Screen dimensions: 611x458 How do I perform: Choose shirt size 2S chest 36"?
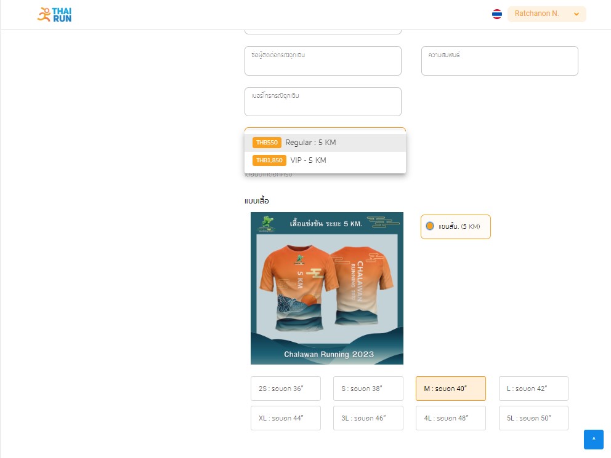[x=286, y=389]
